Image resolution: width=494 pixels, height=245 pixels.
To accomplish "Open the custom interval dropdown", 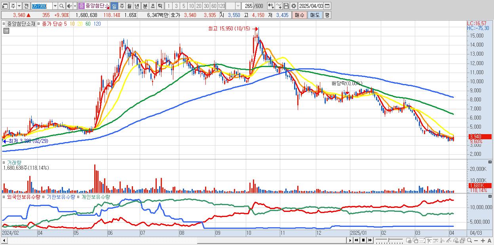I will (237, 6).
